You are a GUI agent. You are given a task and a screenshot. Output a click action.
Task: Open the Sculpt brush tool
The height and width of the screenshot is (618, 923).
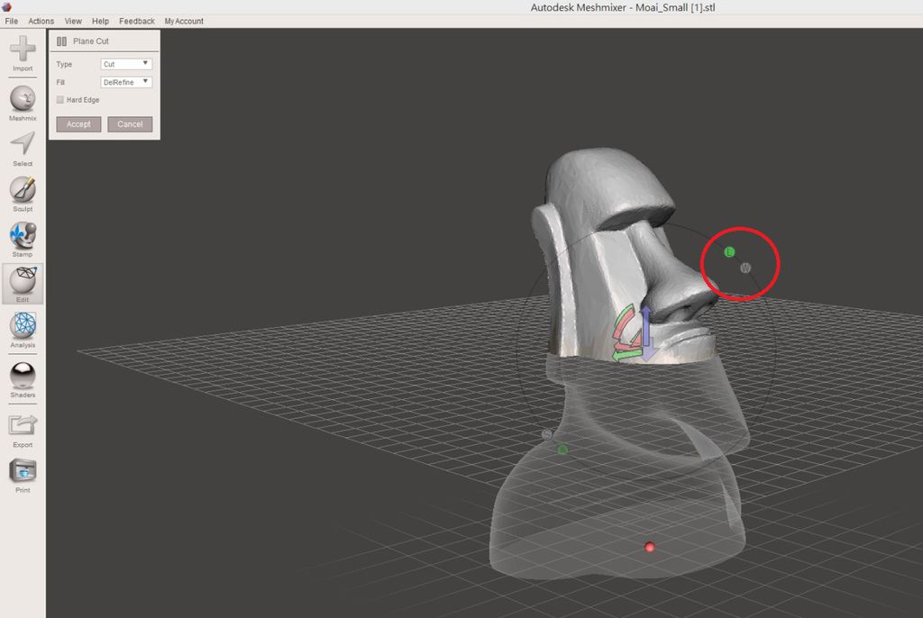pyautogui.click(x=23, y=189)
